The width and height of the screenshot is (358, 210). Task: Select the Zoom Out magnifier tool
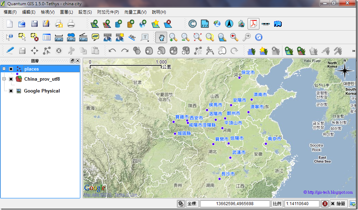coord(185,37)
